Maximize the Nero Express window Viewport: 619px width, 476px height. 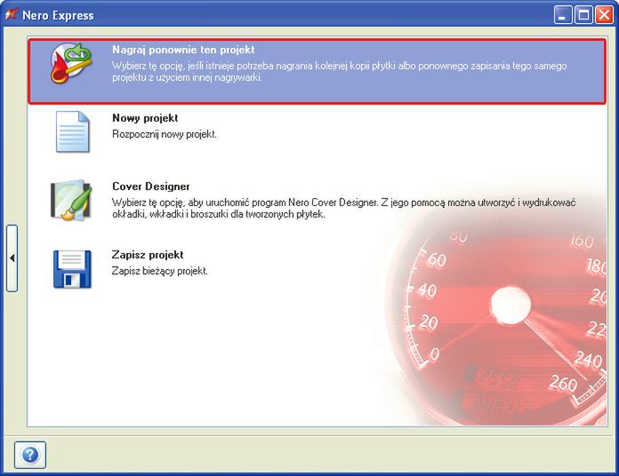(x=583, y=15)
